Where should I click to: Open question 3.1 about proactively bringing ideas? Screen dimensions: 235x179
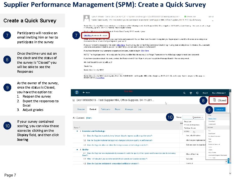tap(120, 136)
